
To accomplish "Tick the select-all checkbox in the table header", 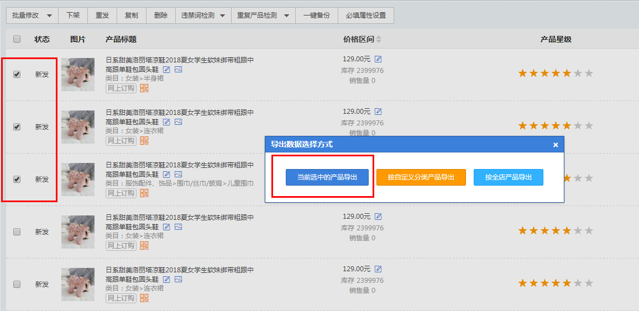I will tap(17, 39).
